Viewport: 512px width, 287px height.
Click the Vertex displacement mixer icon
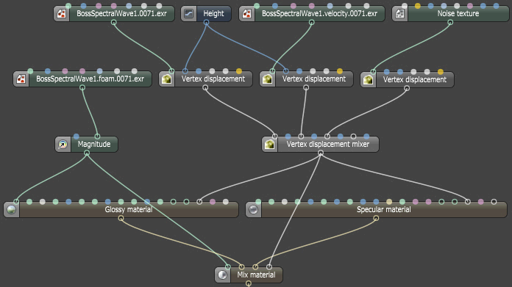click(x=270, y=145)
